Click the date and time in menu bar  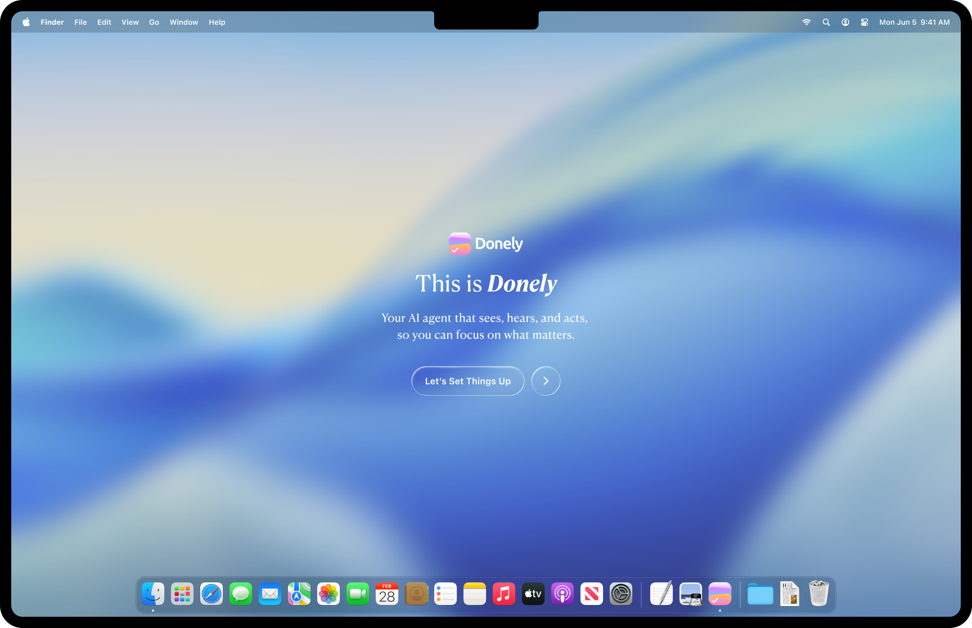pyautogui.click(x=915, y=22)
